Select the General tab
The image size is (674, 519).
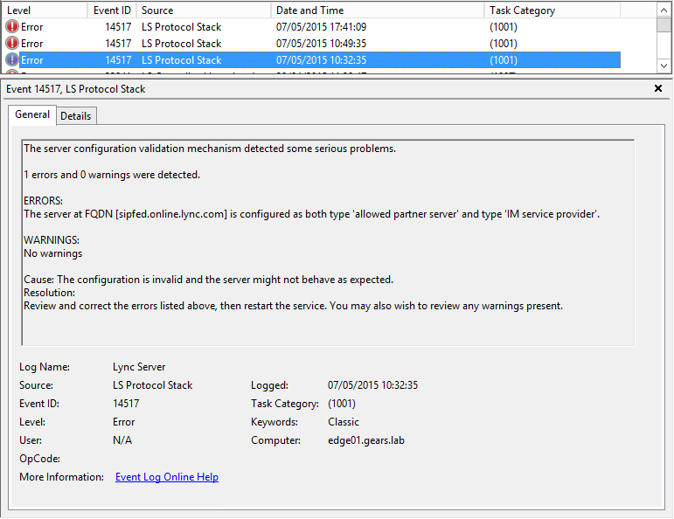[32, 114]
